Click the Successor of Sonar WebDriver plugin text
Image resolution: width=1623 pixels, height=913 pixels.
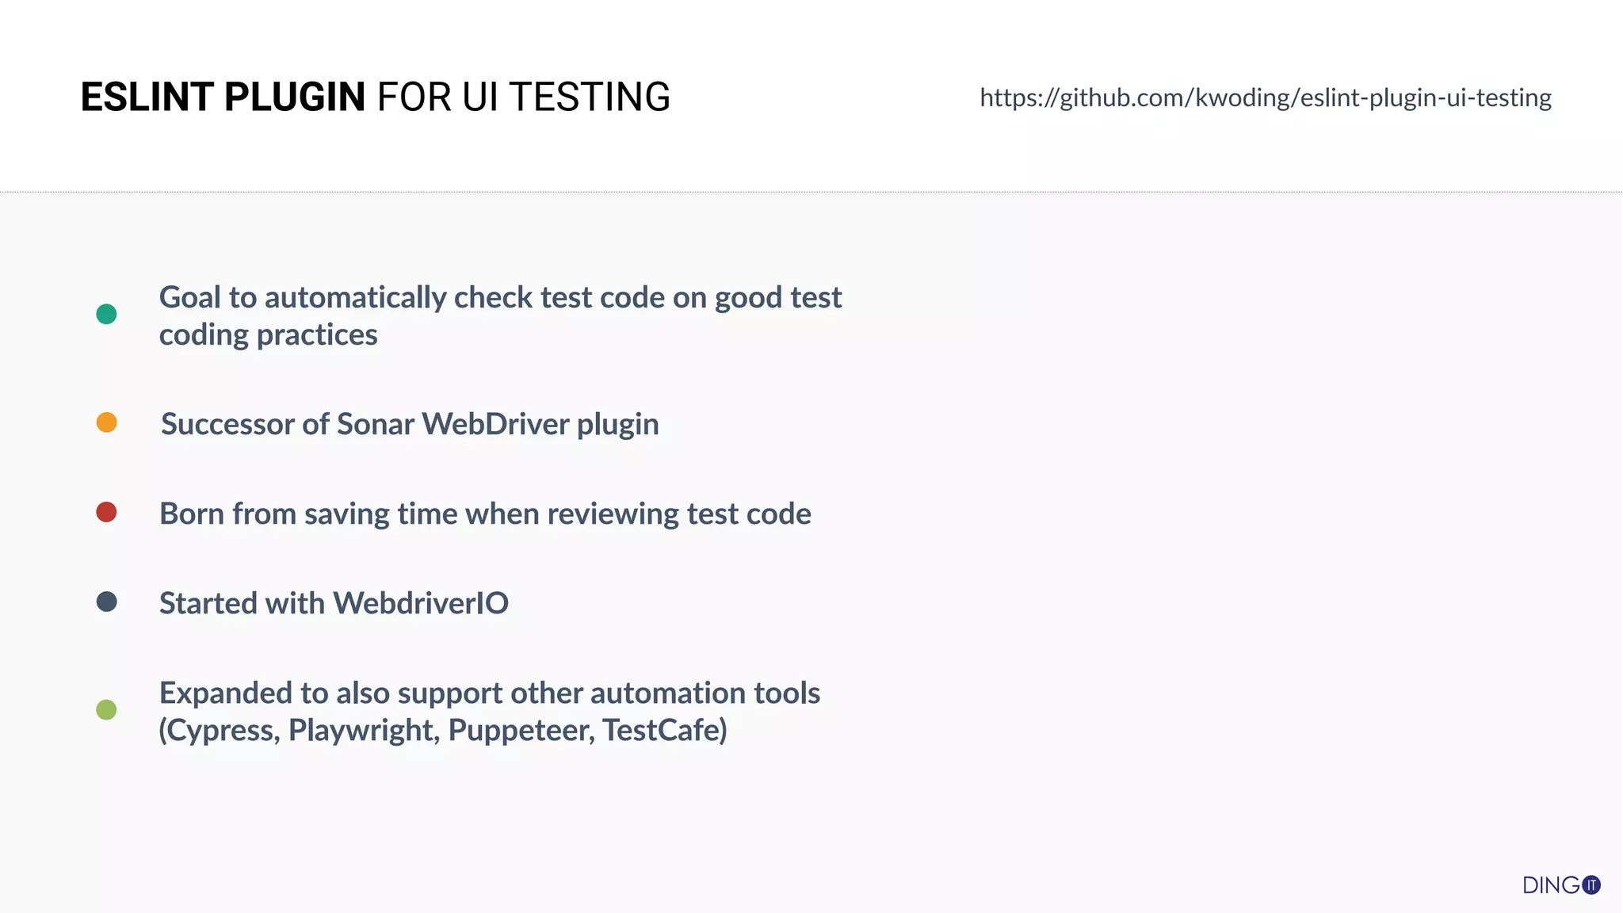pos(410,424)
